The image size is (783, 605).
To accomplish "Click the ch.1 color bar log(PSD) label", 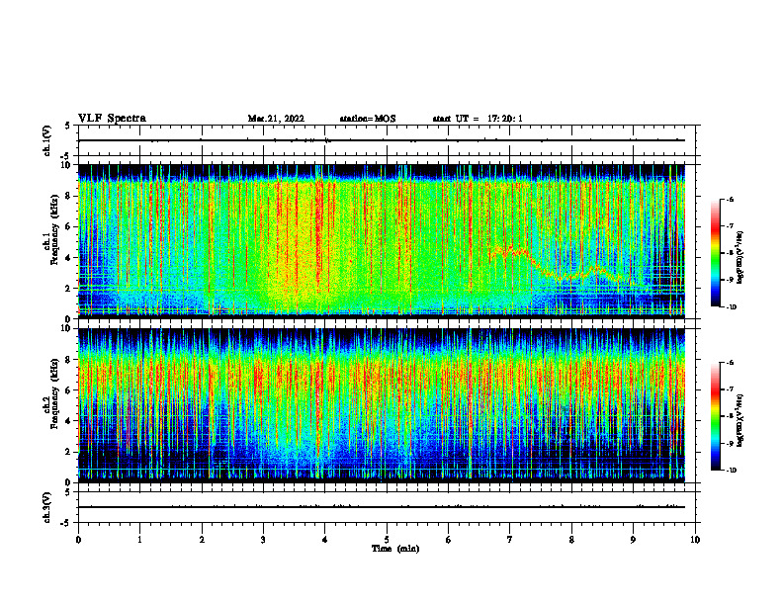I will (740, 258).
